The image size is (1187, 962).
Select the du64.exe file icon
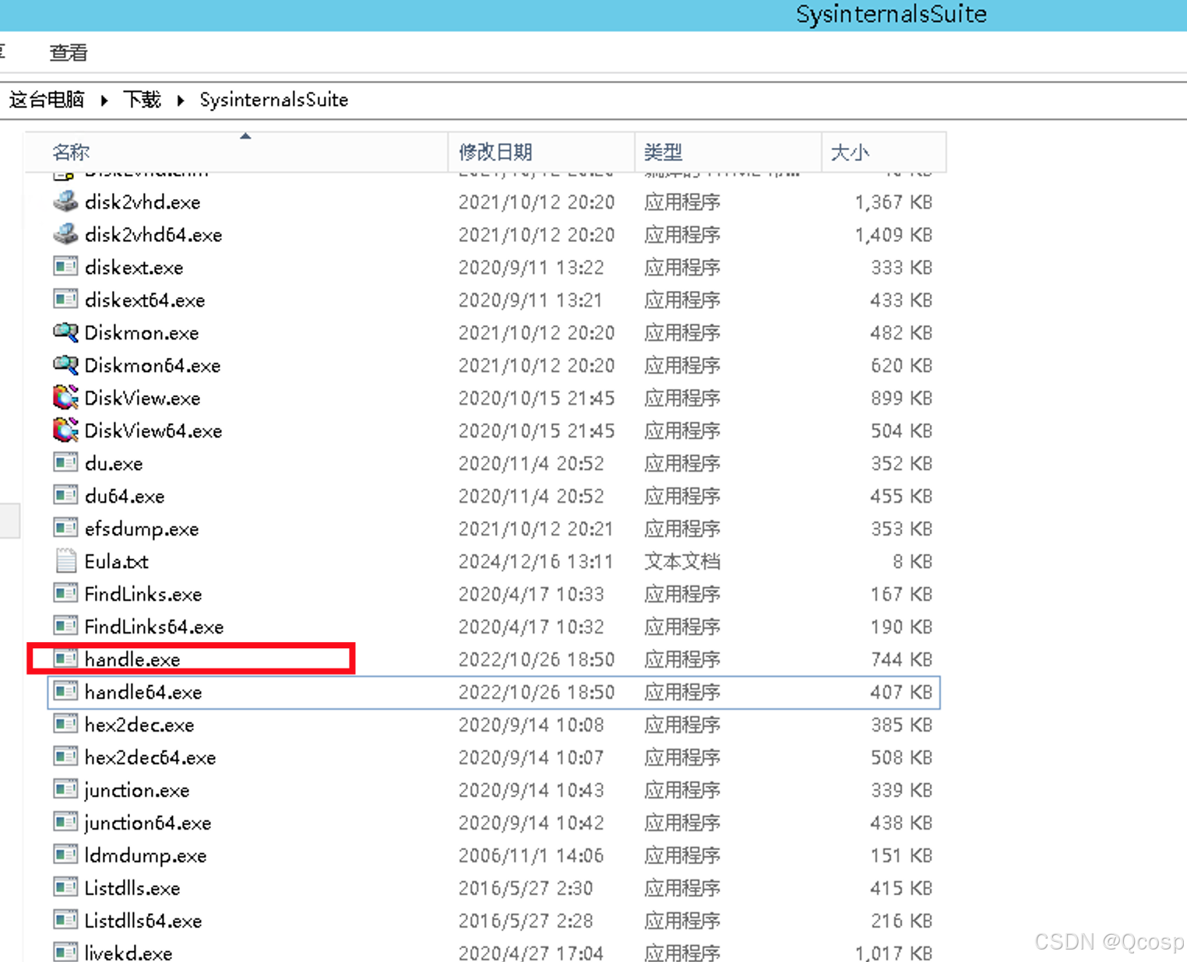(x=65, y=496)
